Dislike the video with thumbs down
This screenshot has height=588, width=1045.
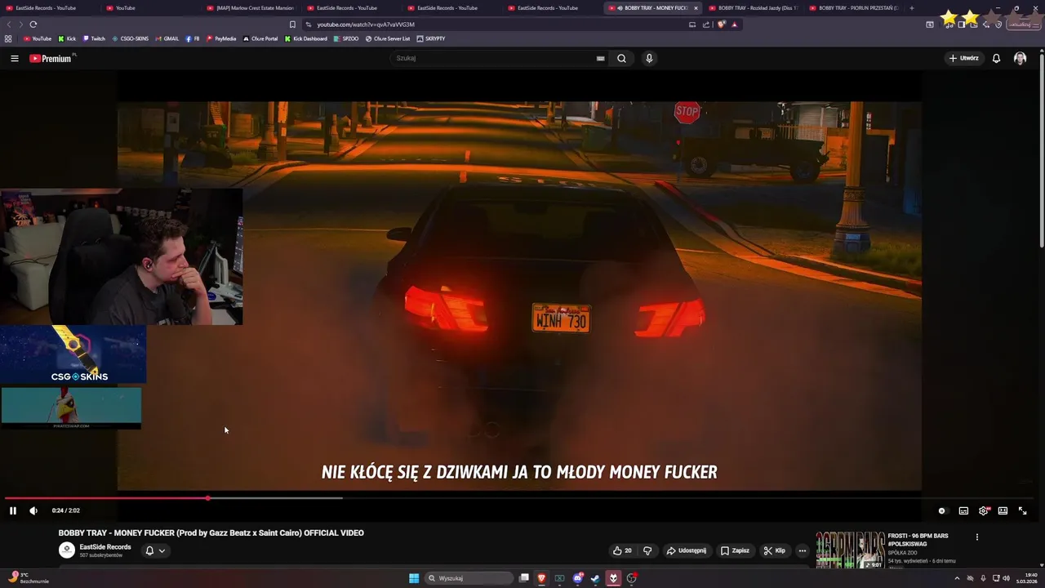coord(647,550)
